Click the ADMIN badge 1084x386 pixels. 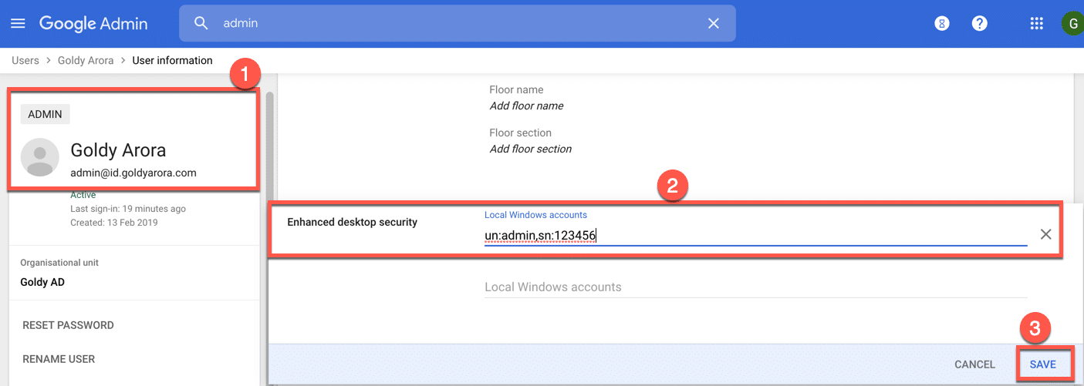tap(46, 114)
